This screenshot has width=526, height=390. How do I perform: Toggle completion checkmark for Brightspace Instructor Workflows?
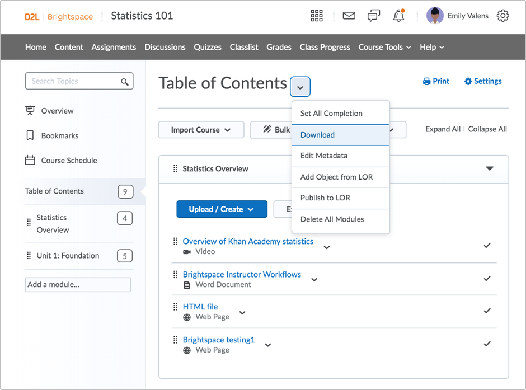click(x=487, y=278)
